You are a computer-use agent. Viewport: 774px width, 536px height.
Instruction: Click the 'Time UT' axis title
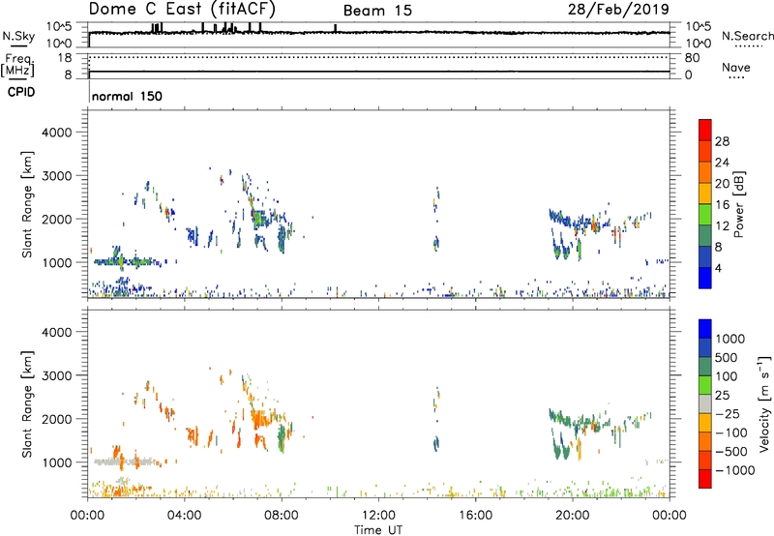378,530
